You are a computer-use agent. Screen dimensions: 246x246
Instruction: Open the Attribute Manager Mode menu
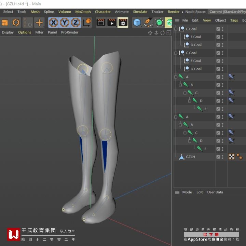click(x=187, y=192)
